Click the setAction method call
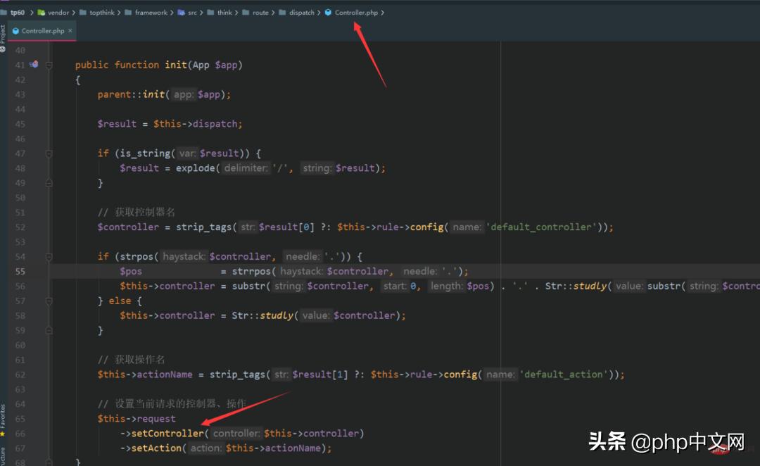Viewport: 760px width, 466px height. point(156,448)
